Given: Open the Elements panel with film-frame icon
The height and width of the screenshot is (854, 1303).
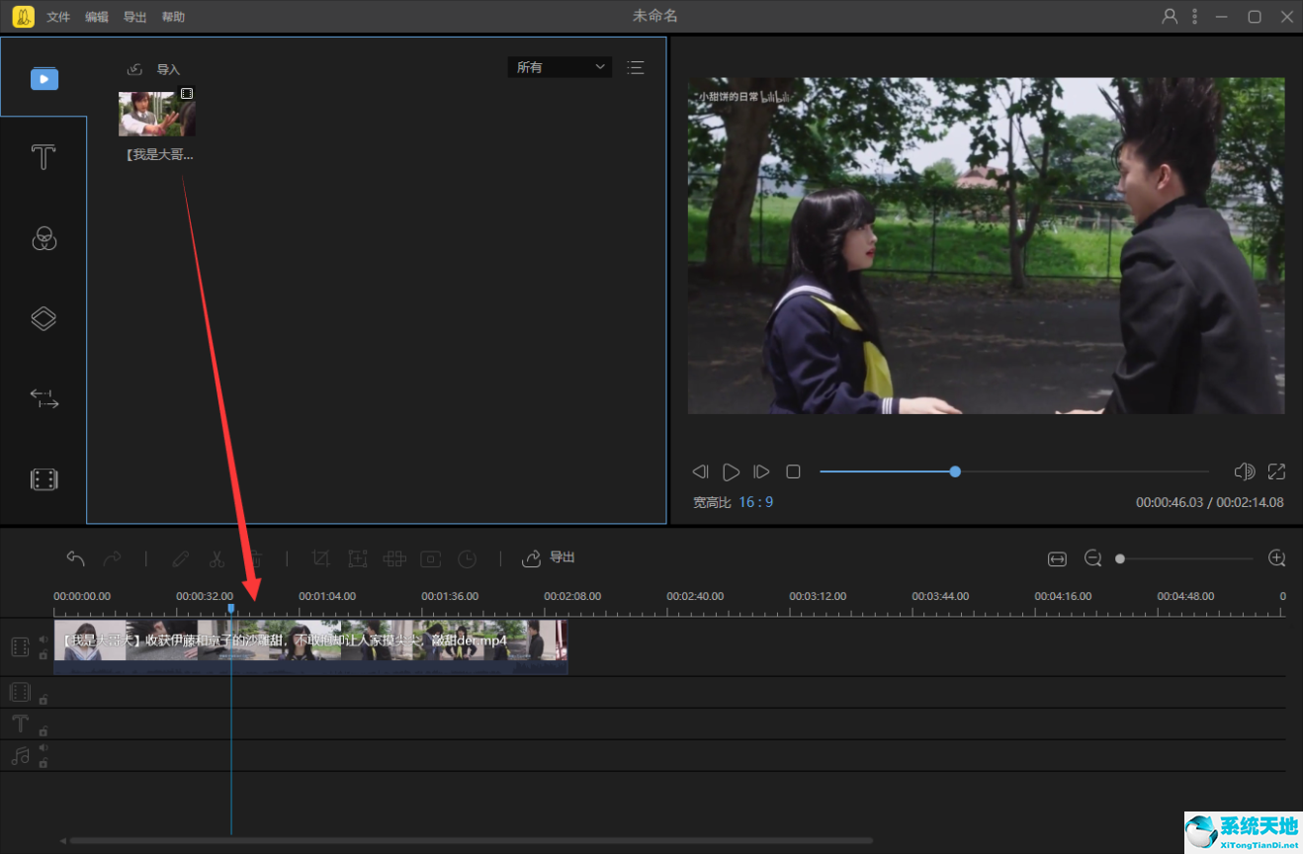Looking at the screenshot, I should [x=43, y=479].
